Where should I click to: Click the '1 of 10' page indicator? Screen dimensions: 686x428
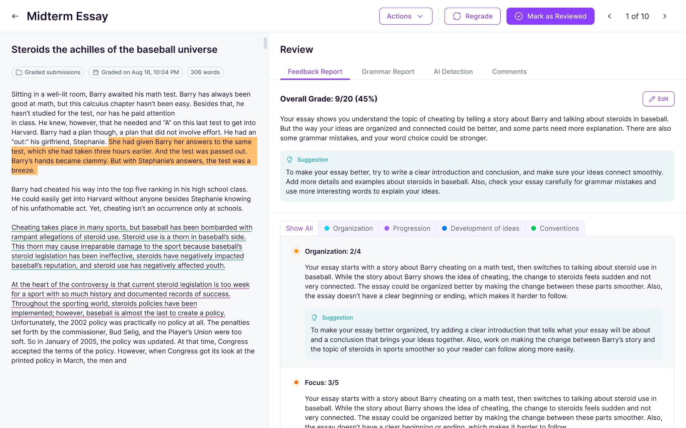click(637, 16)
